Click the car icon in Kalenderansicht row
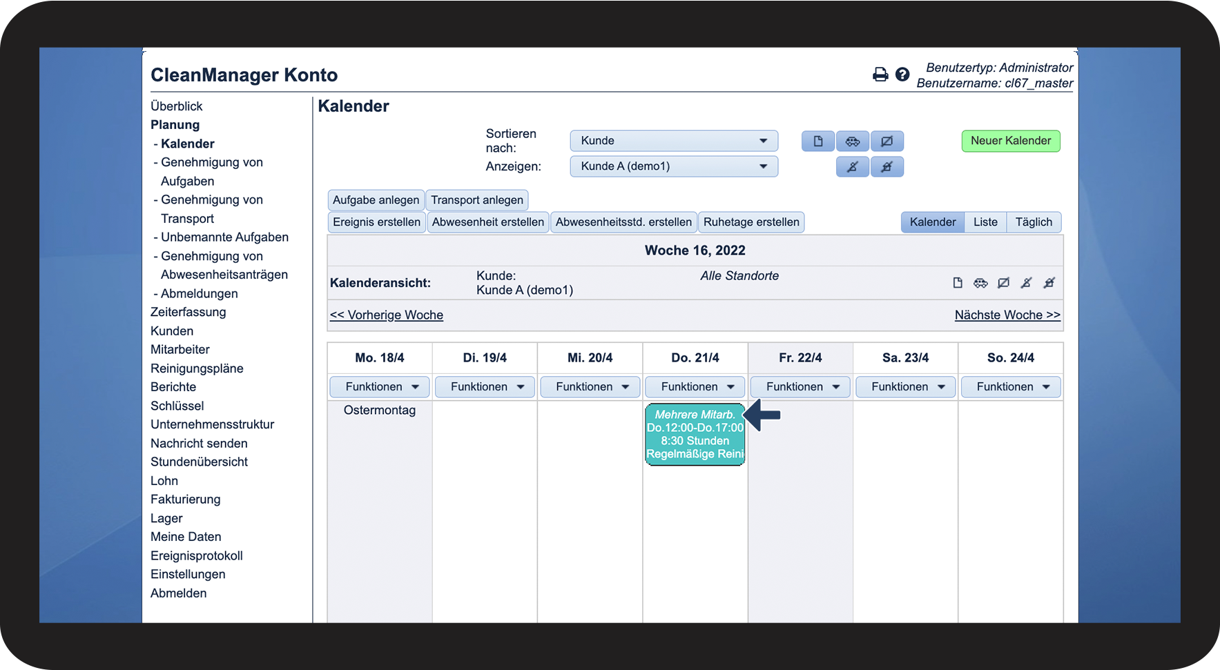Image resolution: width=1220 pixels, height=670 pixels. click(980, 283)
